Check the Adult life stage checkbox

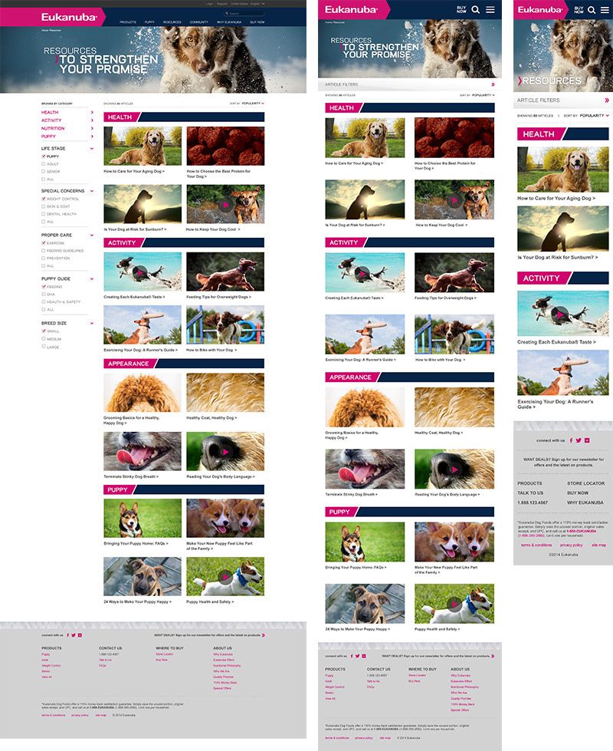coord(44,164)
